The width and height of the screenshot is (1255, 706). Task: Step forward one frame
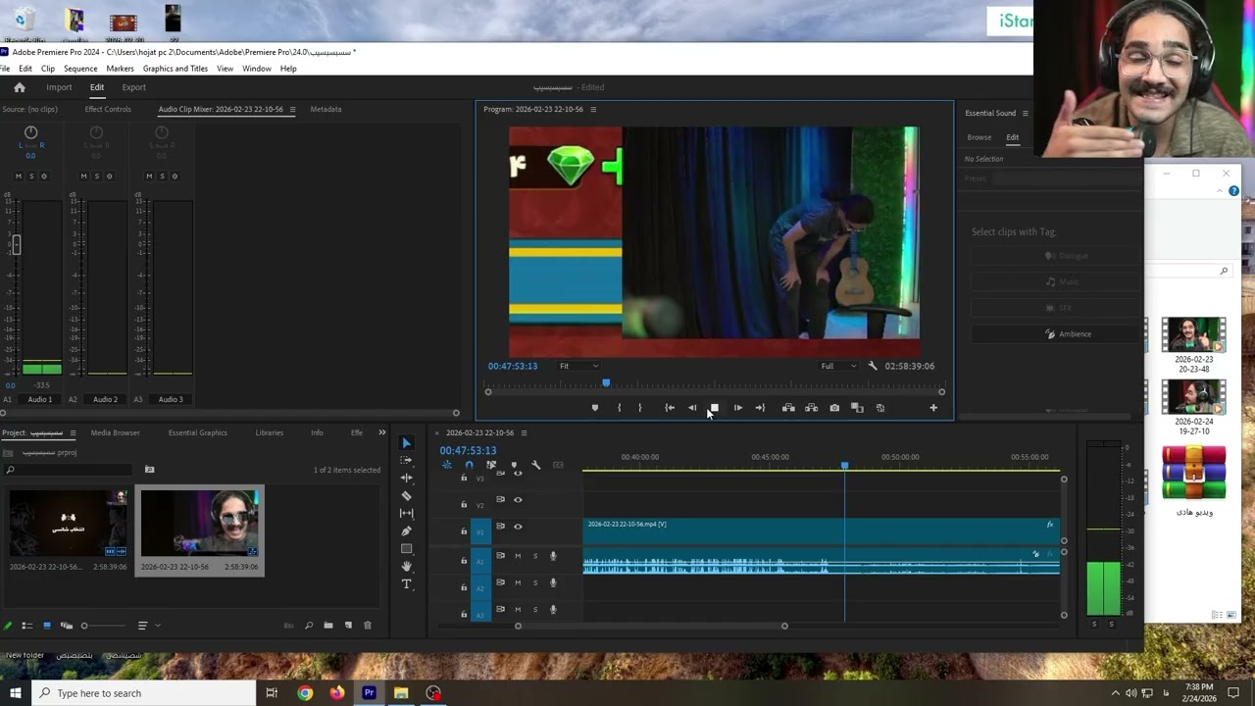[x=738, y=408]
